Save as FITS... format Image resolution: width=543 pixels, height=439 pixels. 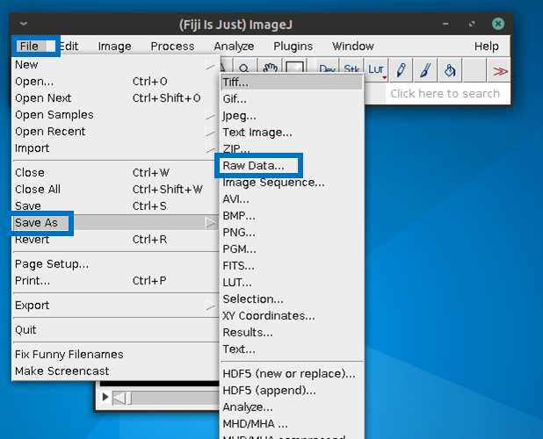pos(292,265)
